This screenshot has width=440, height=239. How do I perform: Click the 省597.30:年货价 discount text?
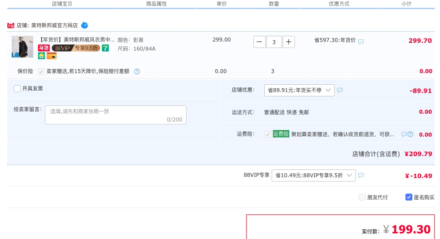(x=335, y=40)
